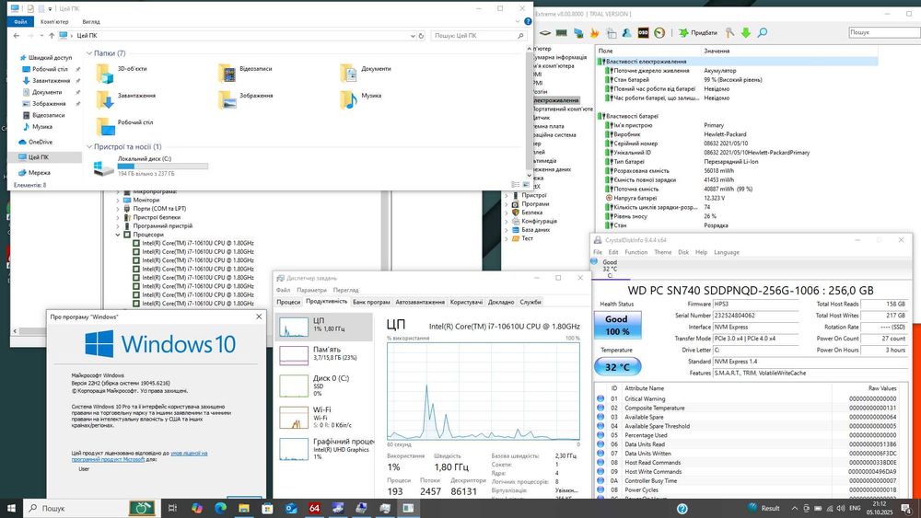This screenshot has width=921, height=518.
Task: Open the Microsoft license terms link
Action: point(139,455)
